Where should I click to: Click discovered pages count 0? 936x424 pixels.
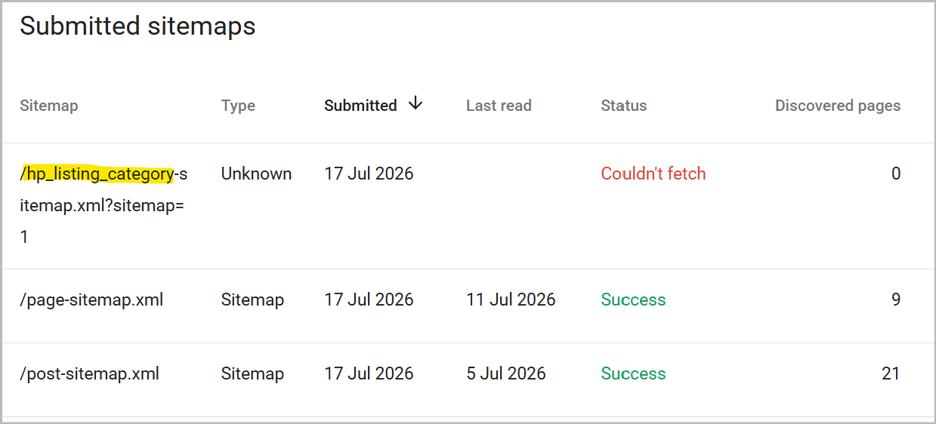[x=896, y=174]
